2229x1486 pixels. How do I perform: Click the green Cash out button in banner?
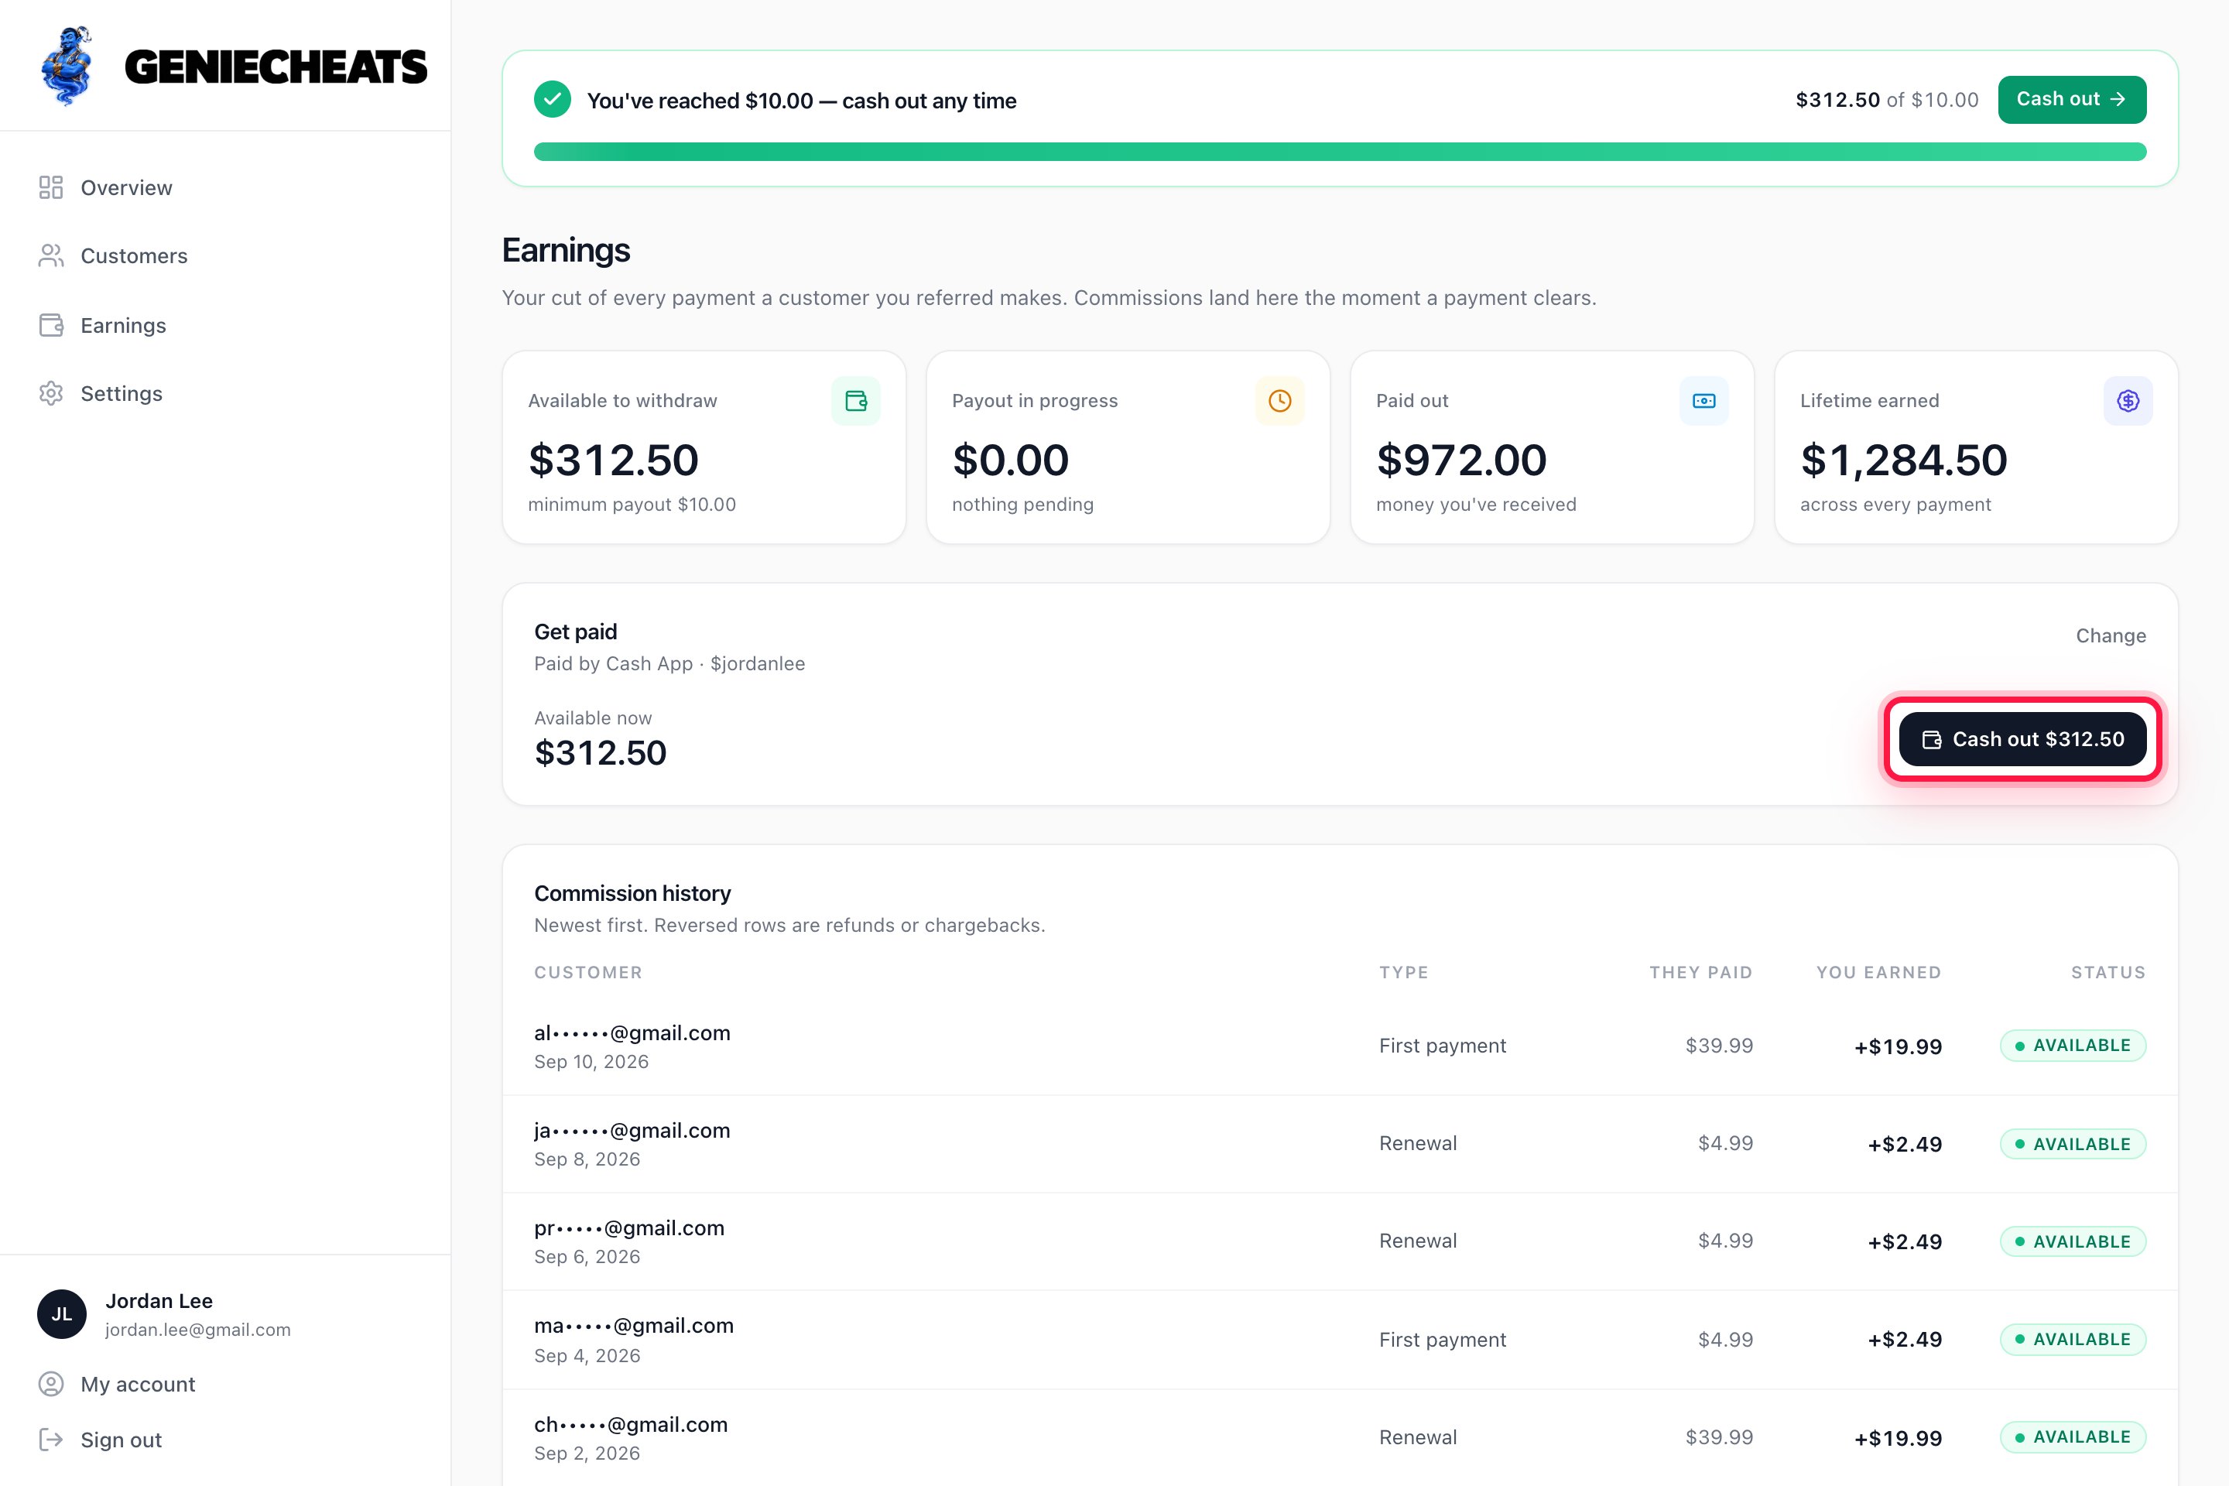2072,100
